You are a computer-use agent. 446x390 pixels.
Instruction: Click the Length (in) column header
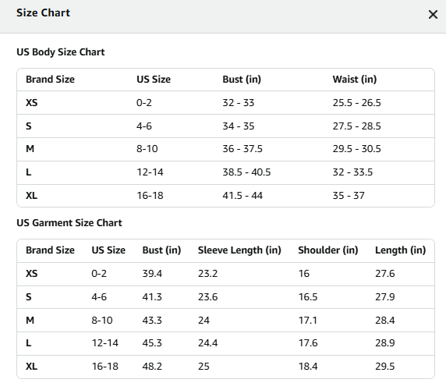[400, 250]
